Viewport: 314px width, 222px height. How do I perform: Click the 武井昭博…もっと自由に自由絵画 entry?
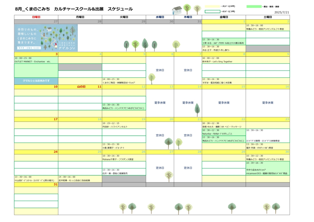tap(74, 180)
